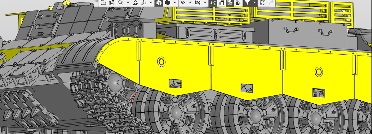This screenshot has width=372, height=134.
Task: Open the shading style dropdown arrow
Action: click(175, 3)
